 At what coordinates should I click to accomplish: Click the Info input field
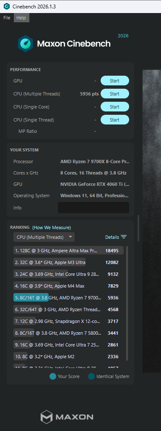(93, 208)
